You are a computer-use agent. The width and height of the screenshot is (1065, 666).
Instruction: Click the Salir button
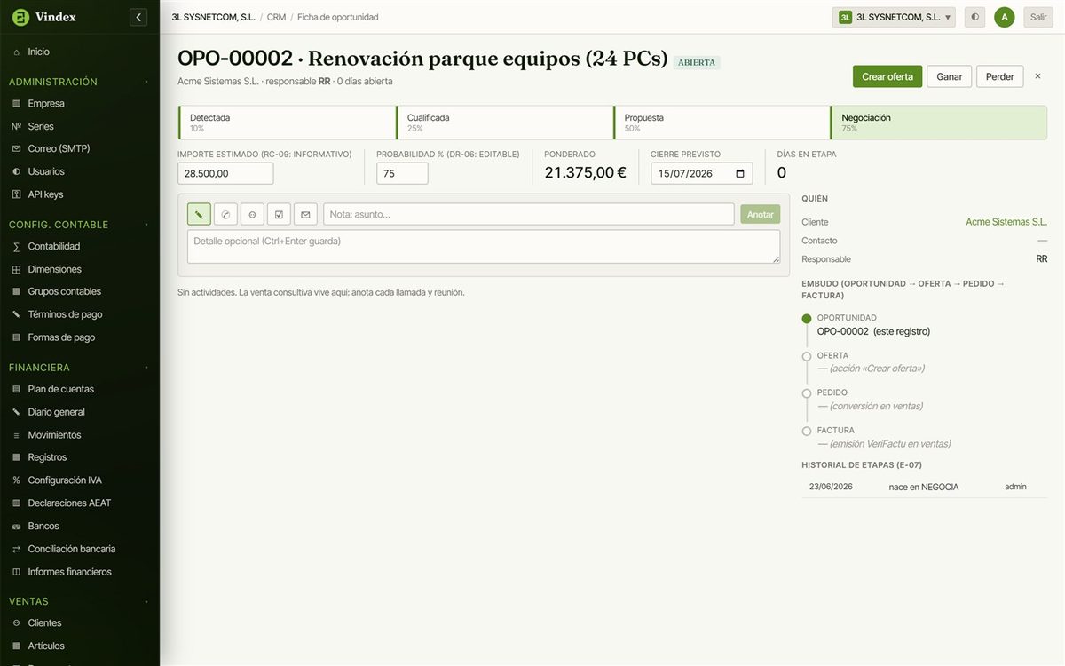click(1038, 17)
